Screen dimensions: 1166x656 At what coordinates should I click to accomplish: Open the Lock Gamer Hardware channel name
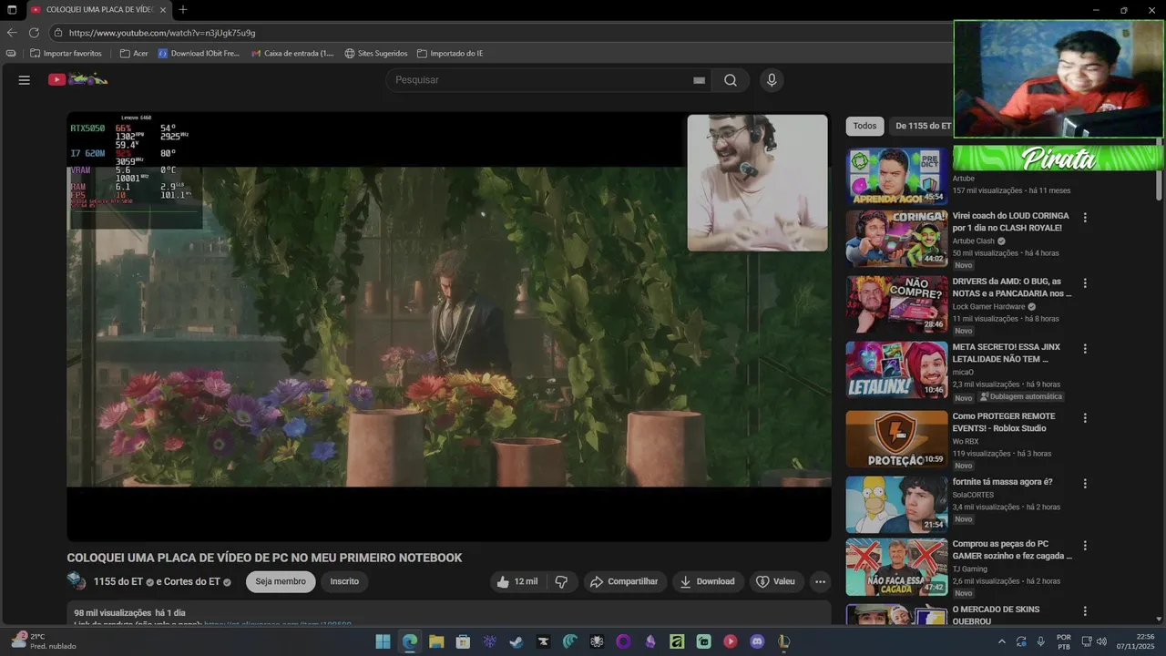pyautogui.click(x=988, y=307)
